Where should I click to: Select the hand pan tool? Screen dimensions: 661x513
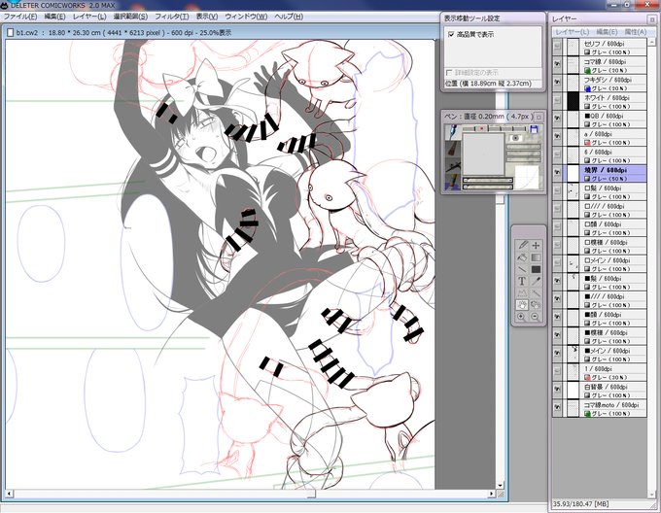point(522,304)
